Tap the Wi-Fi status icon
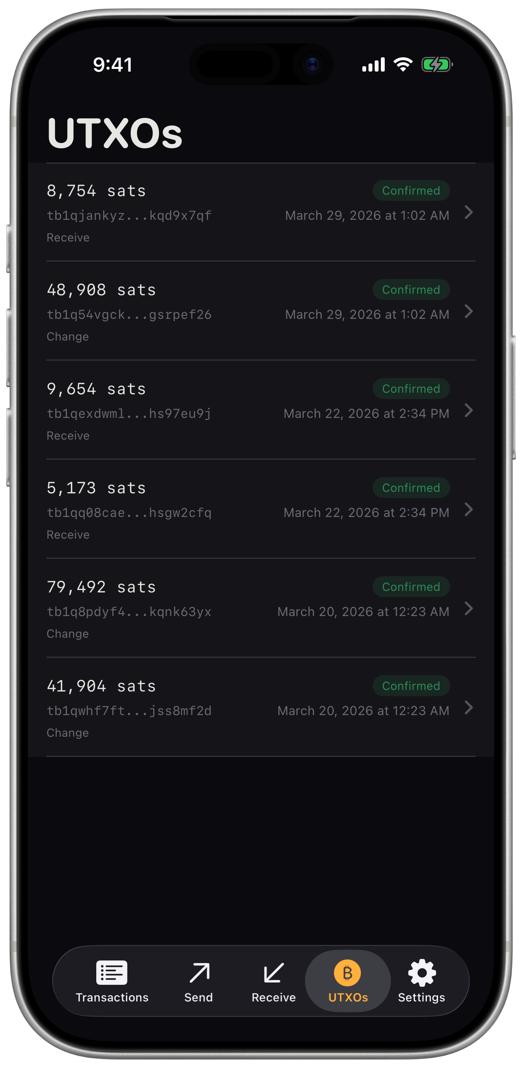Image resolution: width=522 pixels, height=1068 pixels. pos(403,65)
